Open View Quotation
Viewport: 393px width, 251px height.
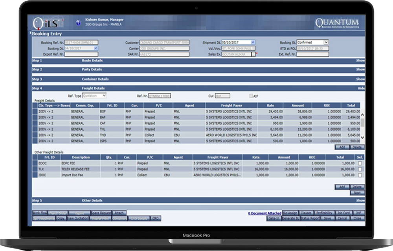pyautogui.click(x=77, y=218)
